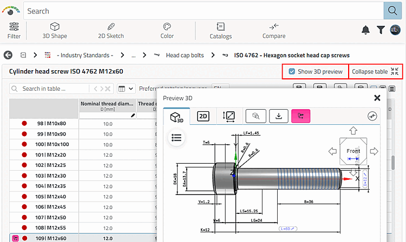Expand the breadcrumb ellipsis path
This screenshot has height=242, width=406.
[x=133, y=55]
